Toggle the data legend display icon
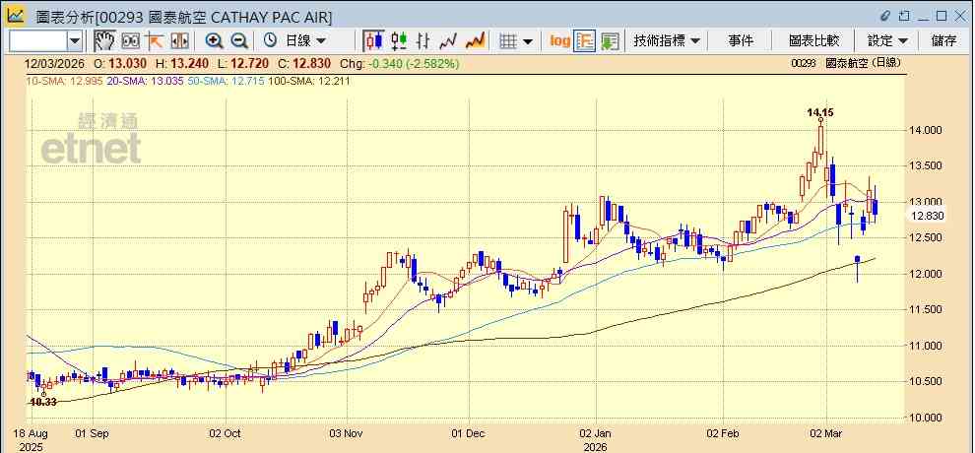Screen dimensions: 975x453 584,41
